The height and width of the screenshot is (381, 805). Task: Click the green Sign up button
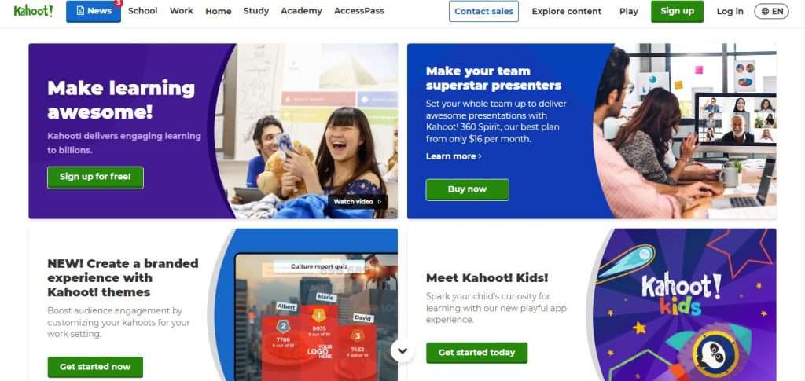[x=677, y=11]
